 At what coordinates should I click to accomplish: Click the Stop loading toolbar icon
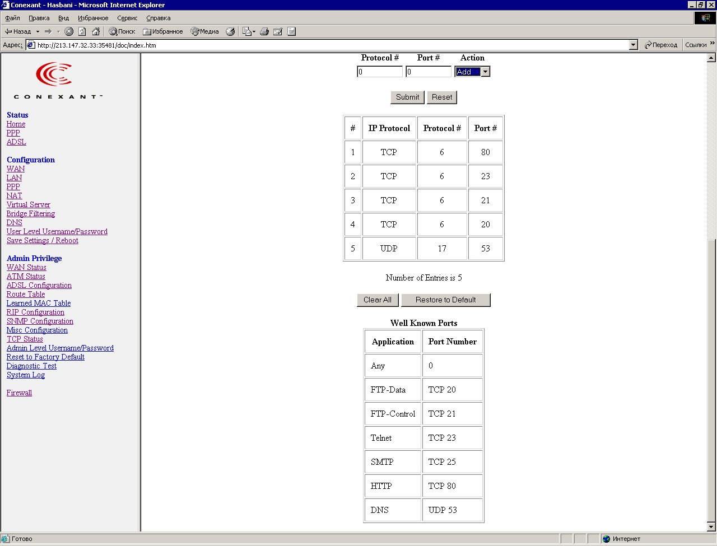click(x=69, y=31)
